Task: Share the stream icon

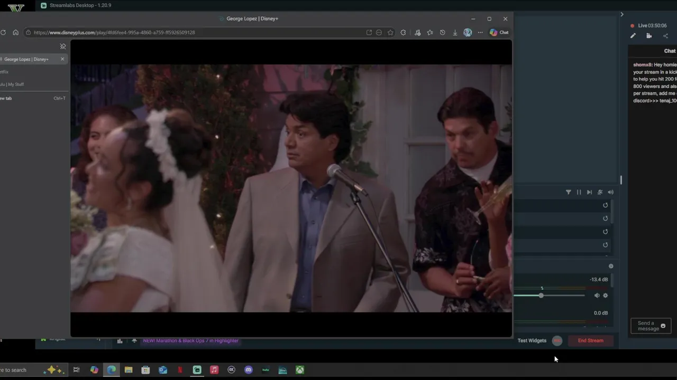Action: [x=665, y=36]
